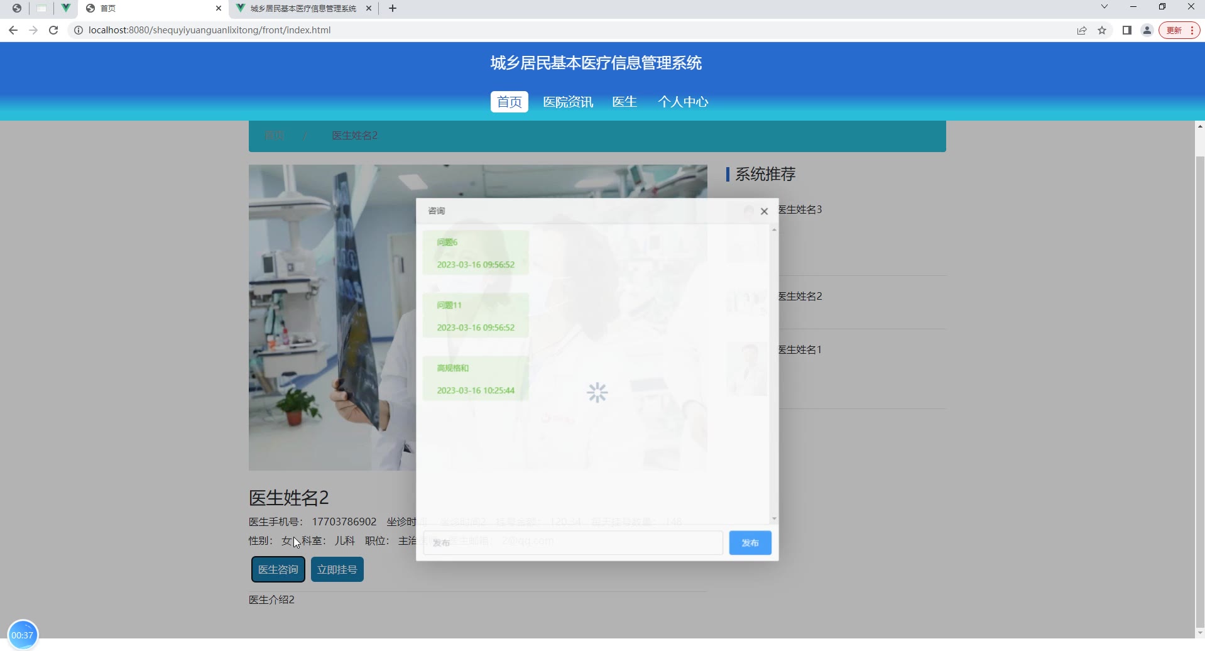The width and height of the screenshot is (1205, 651).
Task: Click the browser forward arrow
Action: 33,30
